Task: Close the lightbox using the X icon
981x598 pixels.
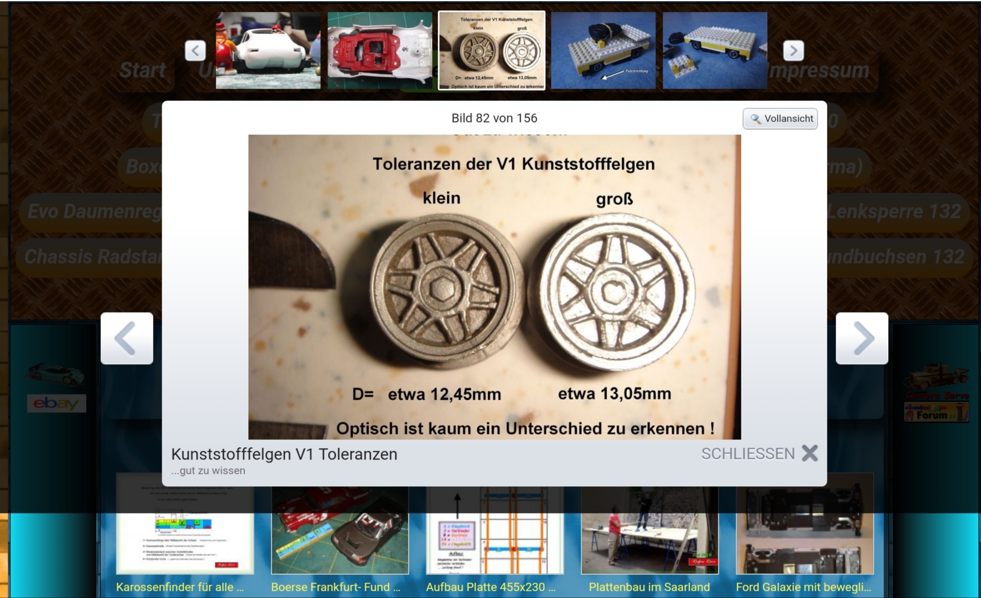Action: click(810, 454)
